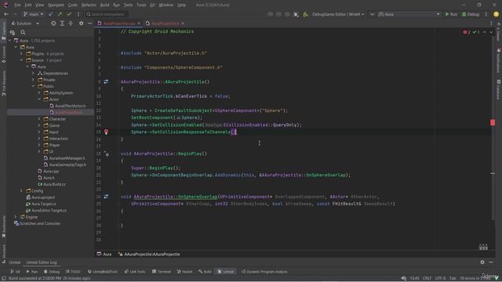Select AuraAssetManager.h in the tree

point(64,158)
